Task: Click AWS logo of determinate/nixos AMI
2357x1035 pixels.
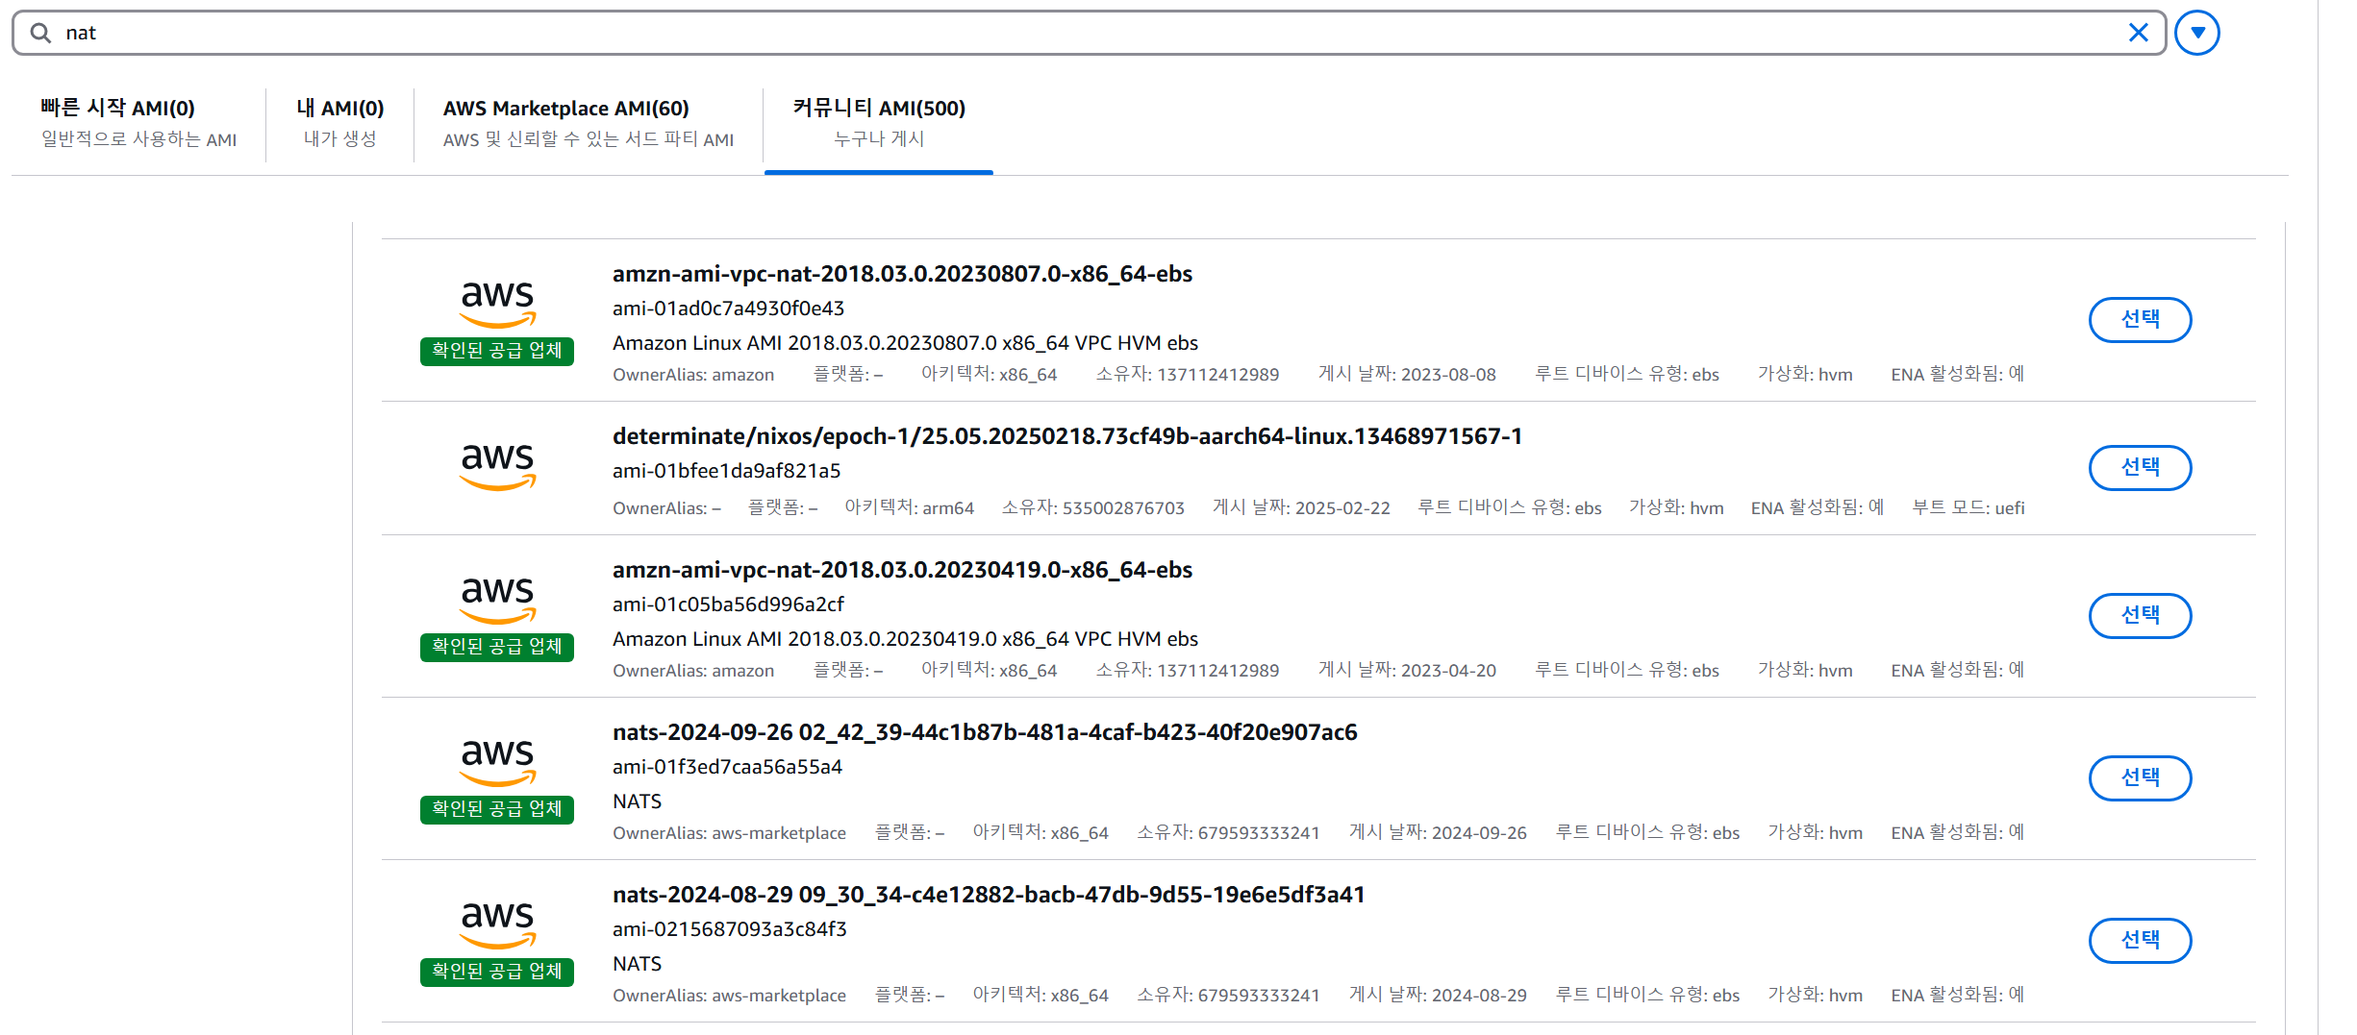Action: 497,465
